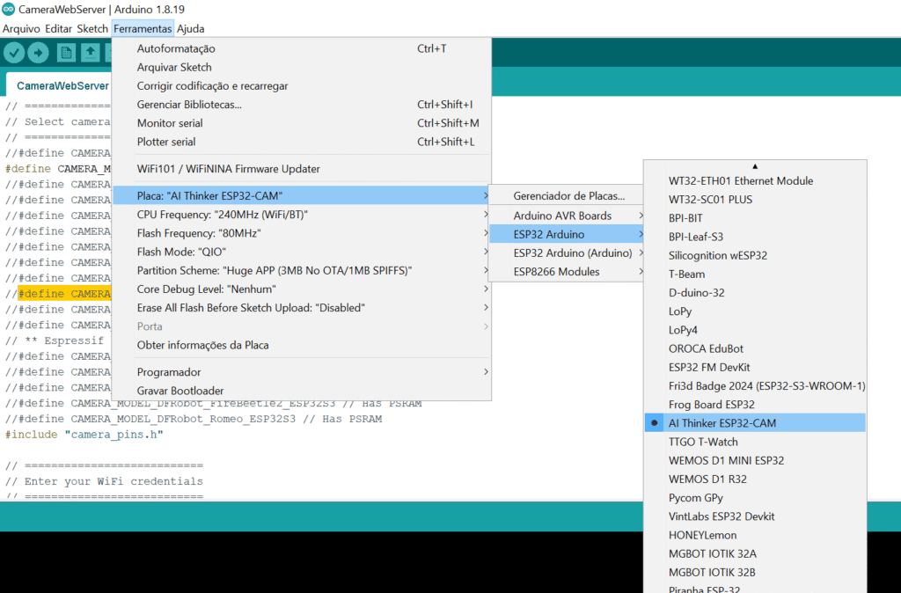Open Gerenciador de Placas
Screen dimensions: 901x593
pyautogui.click(x=568, y=196)
